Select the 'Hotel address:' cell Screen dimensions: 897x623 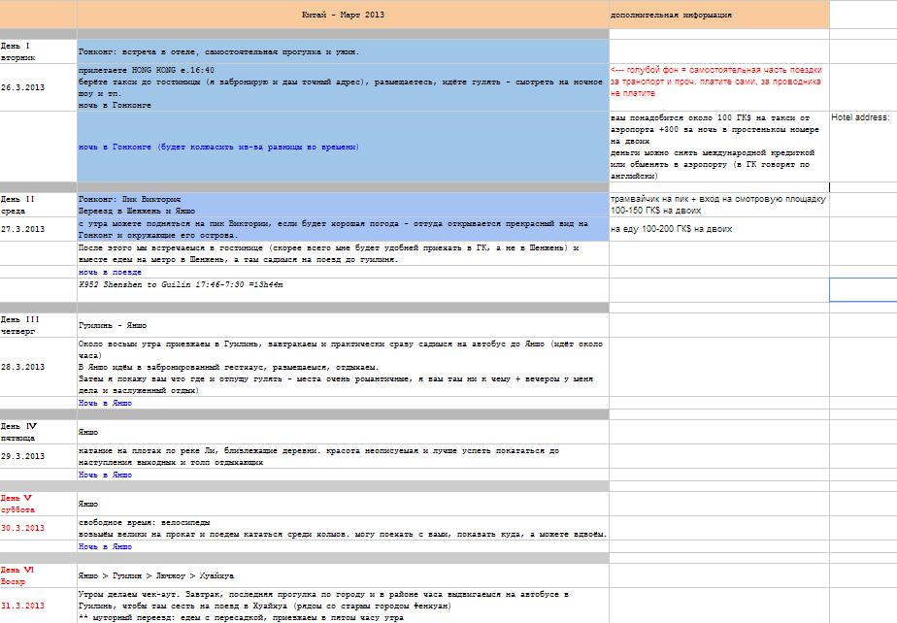(861, 117)
